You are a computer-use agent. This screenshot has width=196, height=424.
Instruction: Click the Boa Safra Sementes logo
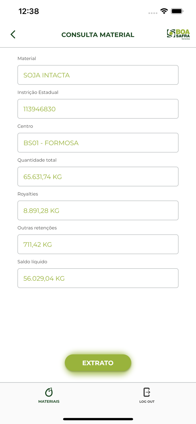[178, 34]
